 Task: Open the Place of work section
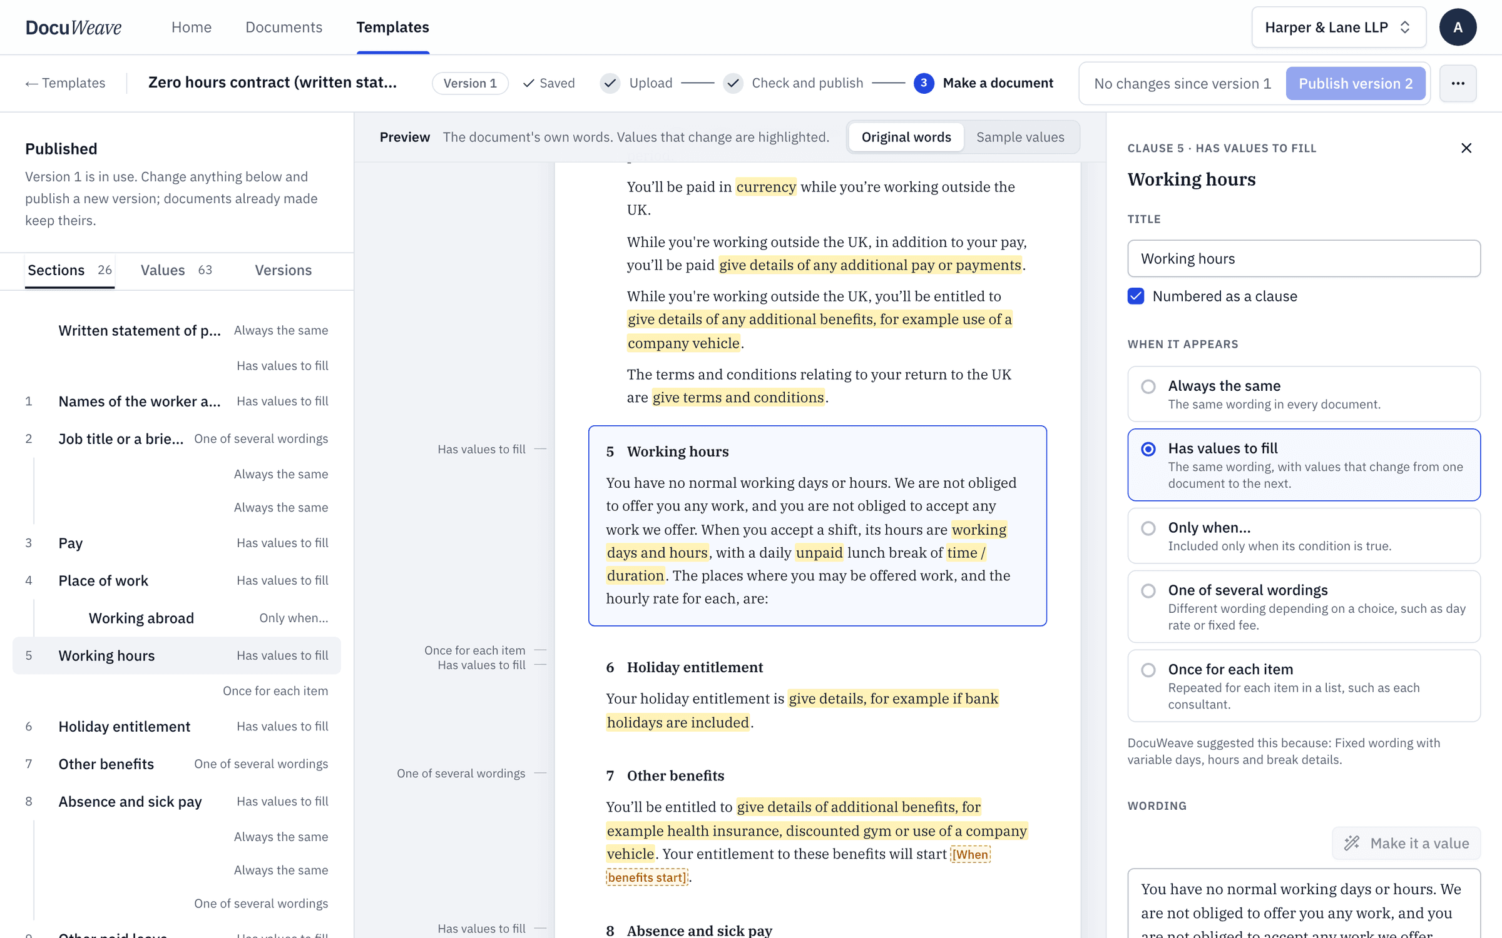click(176, 580)
